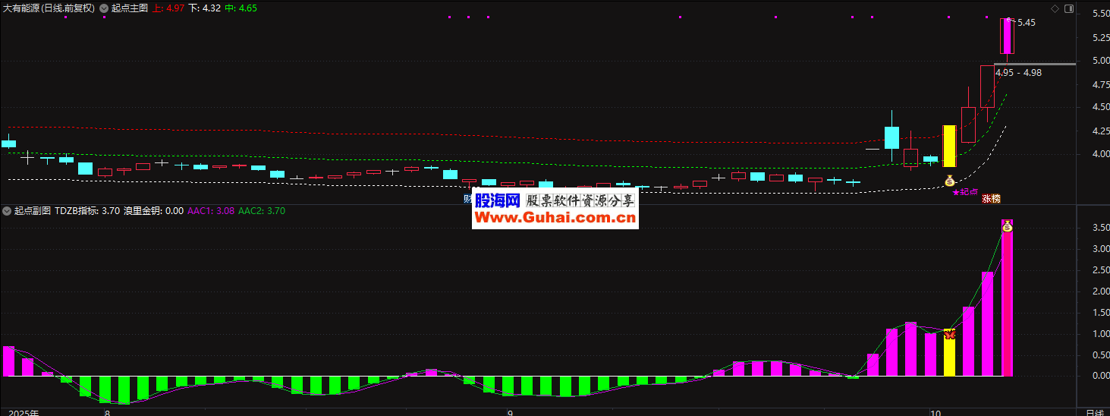Viewport: 1110px width, 416px height.
Task: Click the 大有能源 (日线.前复权) stock title
Action: tap(49, 8)
